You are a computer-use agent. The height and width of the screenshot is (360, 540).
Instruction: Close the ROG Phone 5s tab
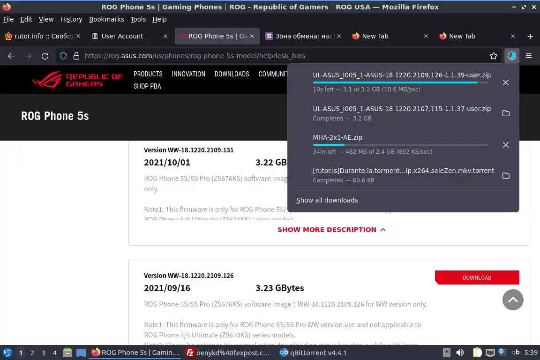pyautogui.click(x=252, y=36)
